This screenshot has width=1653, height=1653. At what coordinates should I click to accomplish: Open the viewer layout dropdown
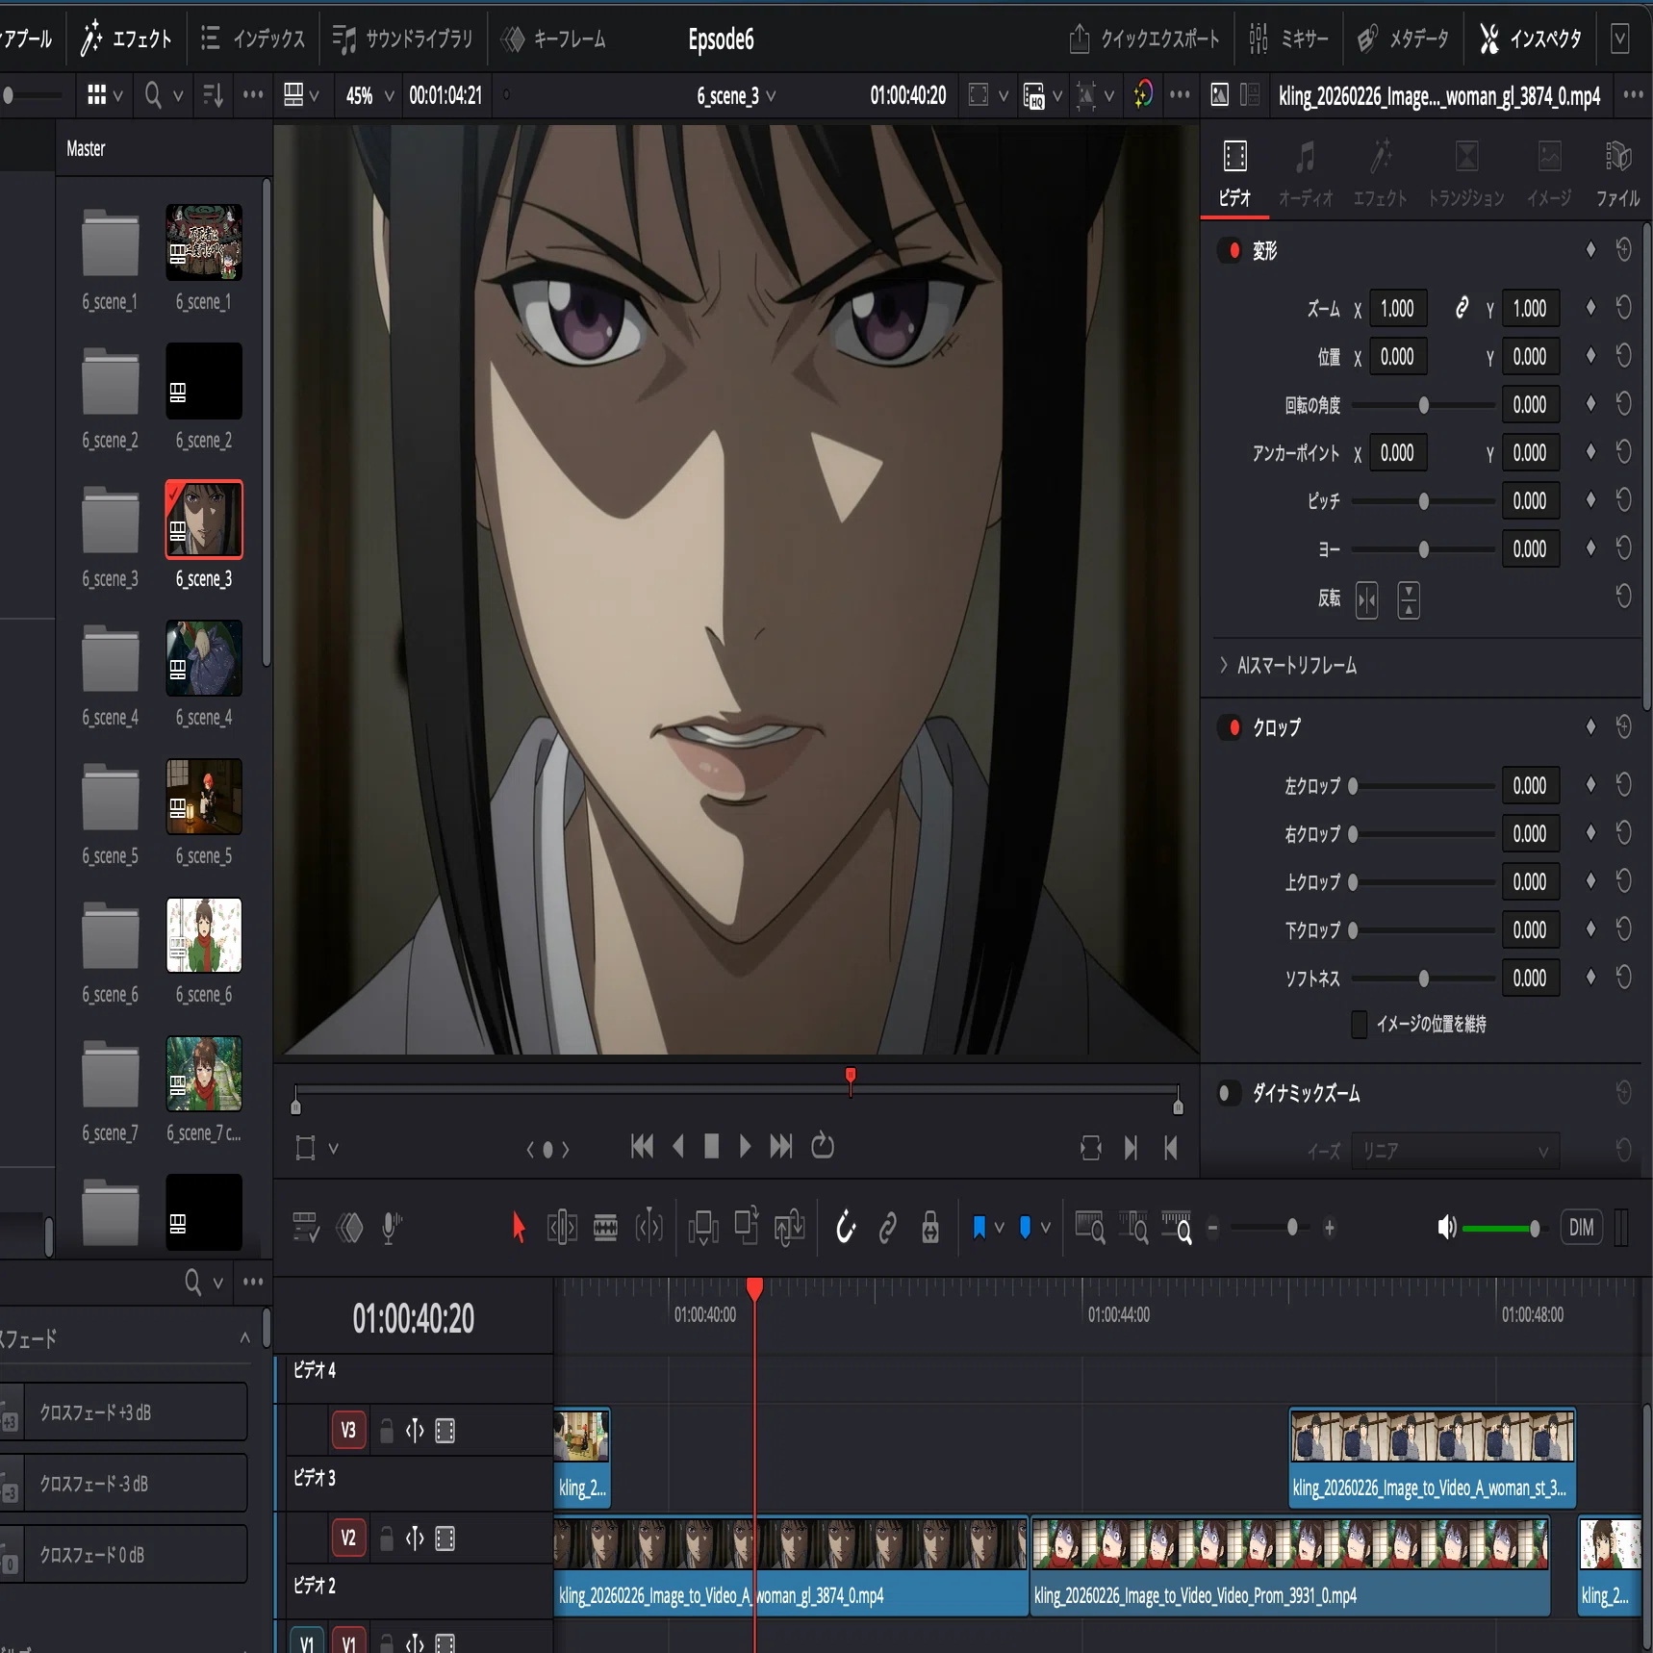point(301,95)
